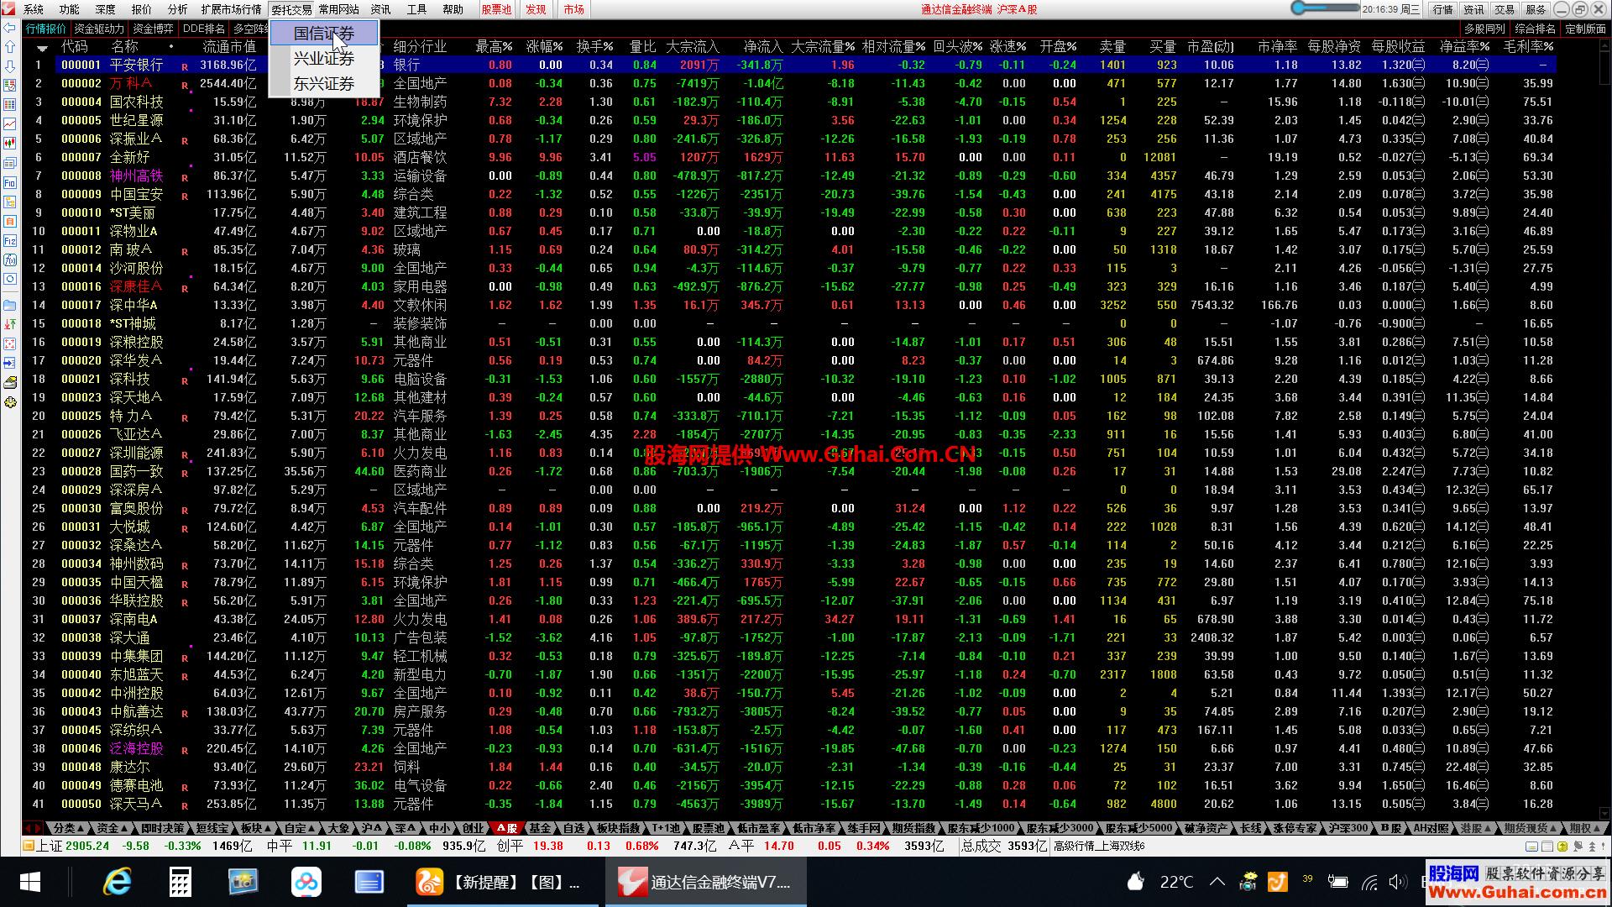Select the 000002 万科A row
The height and width of the screenshot is (907, 1612).
point(790,83)
